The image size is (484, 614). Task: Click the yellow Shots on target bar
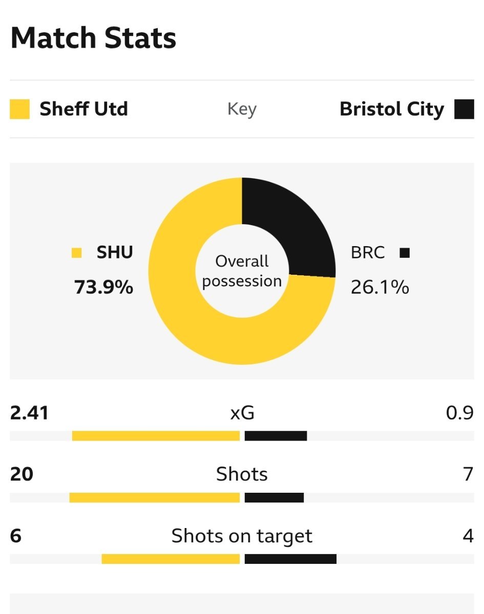tap(171, 559)
